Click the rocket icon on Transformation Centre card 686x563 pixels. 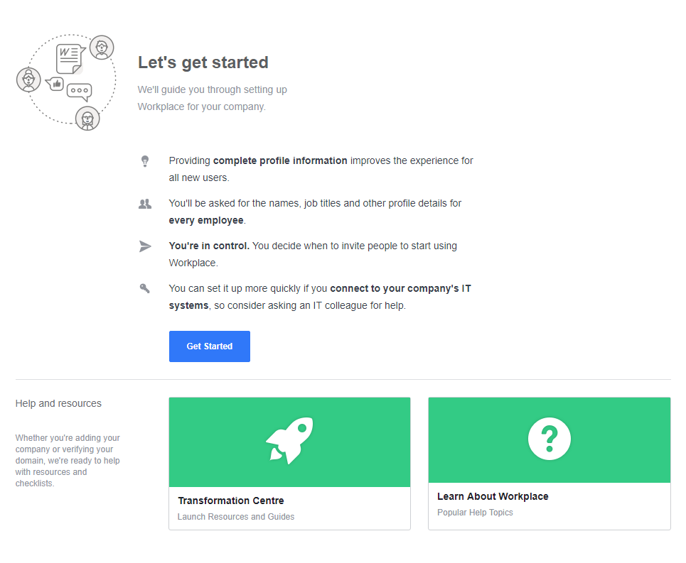click(289, 440)
